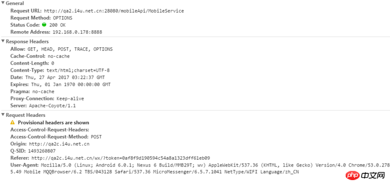Select the Remote Address value
This screenshot has width=390, height=185.
pyautogui.click(x=77, y=32)
